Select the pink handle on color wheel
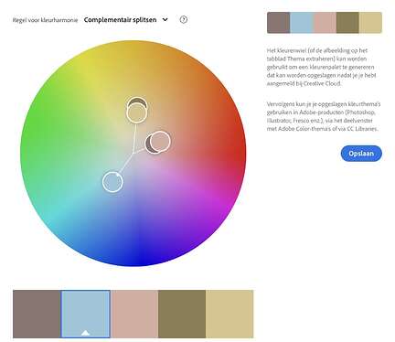Image resolution: width=395 pixels, height=342 pixels. coord(160,141)
